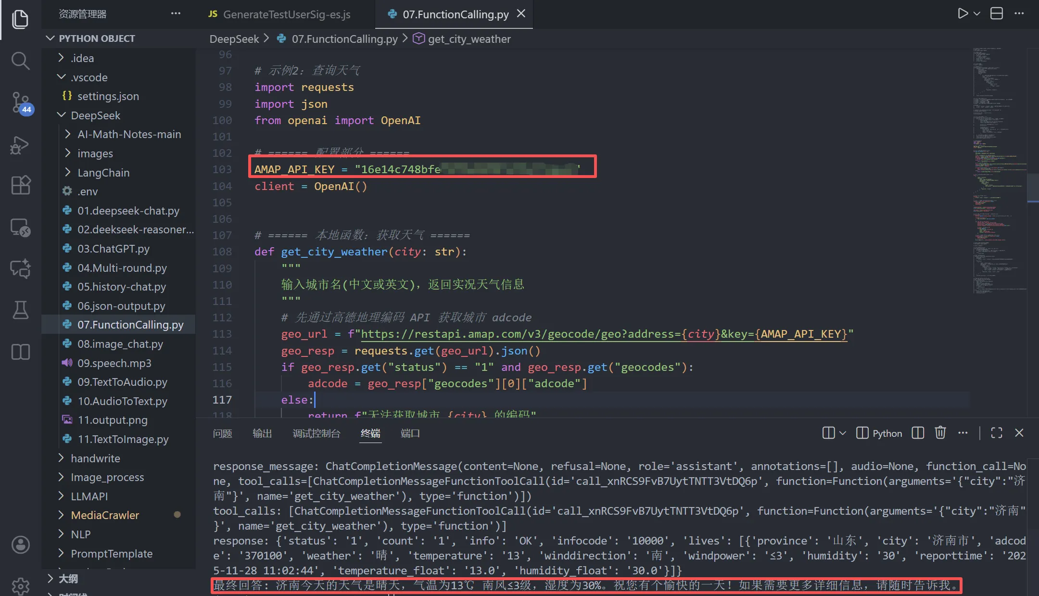1039x596 pixels.
Task: Select the 07.FunctionCalling.py editor tab
Action: [x=455, y=14]
